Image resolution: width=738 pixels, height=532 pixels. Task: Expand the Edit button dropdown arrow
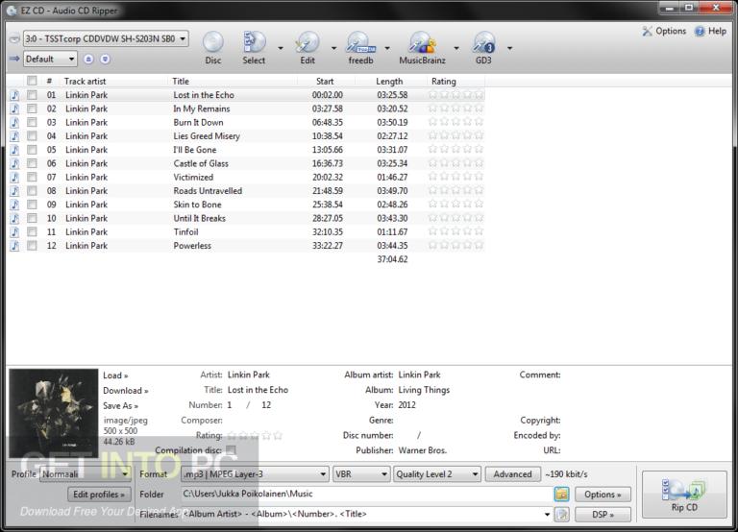coord(333,48)
